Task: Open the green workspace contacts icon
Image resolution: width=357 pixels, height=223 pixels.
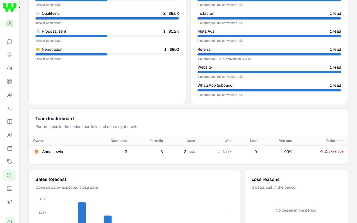Action: coord(10,24)
